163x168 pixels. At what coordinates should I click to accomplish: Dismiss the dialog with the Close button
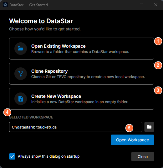[143, 156]
